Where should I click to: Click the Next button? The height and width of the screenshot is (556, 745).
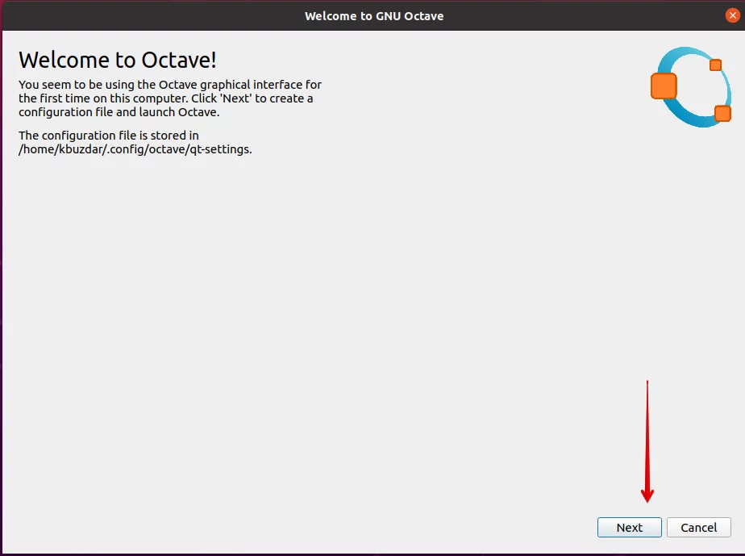click(629, 528)
